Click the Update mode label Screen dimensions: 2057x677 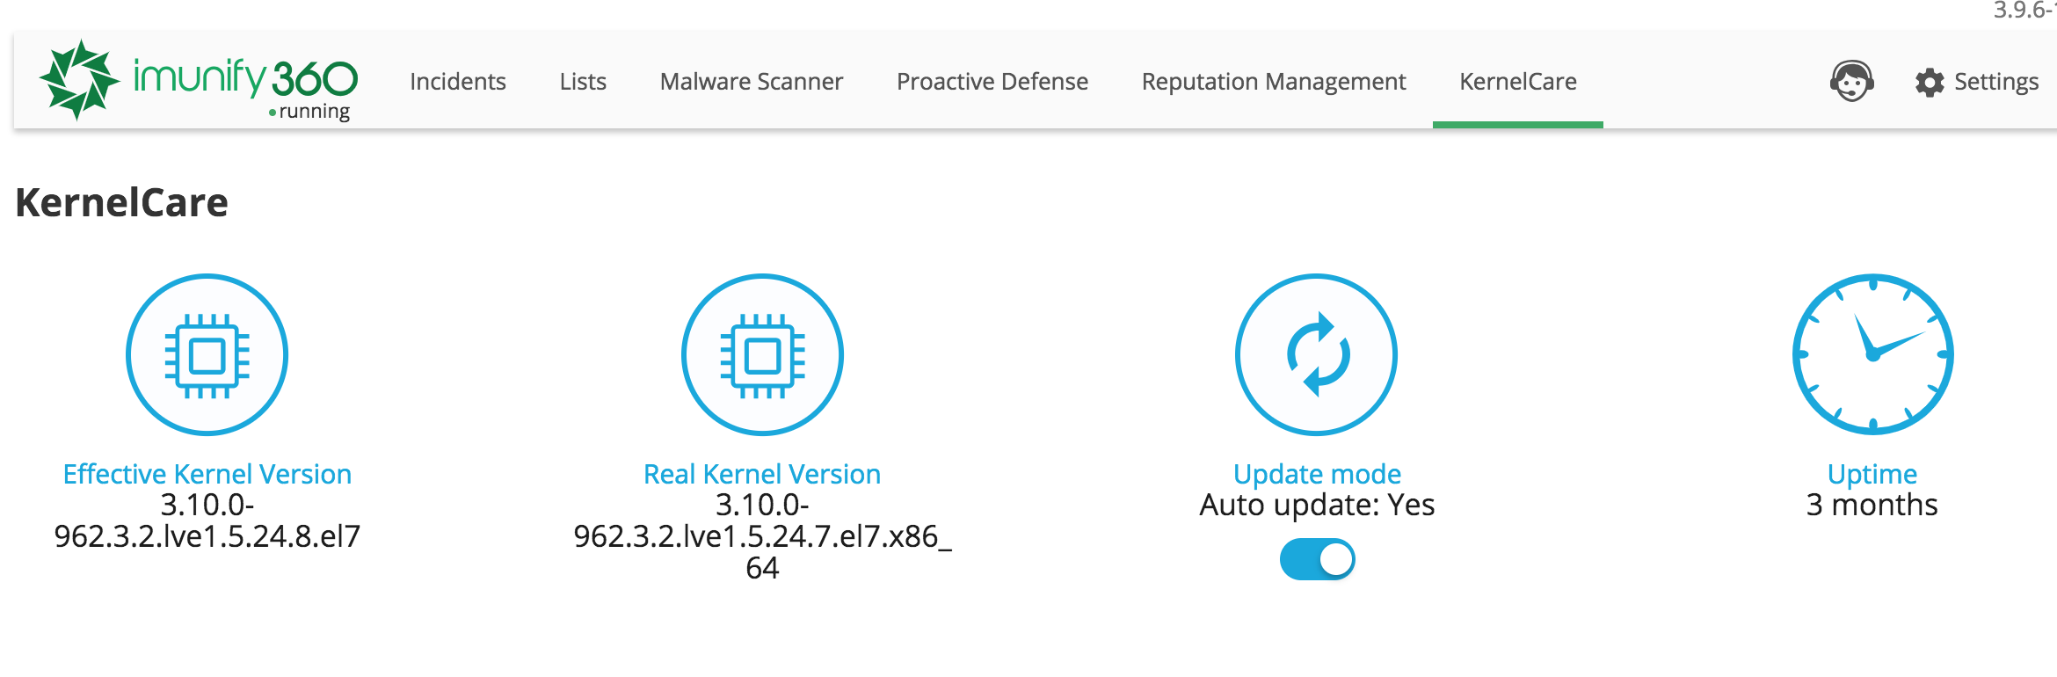[x=1317, y=474]
